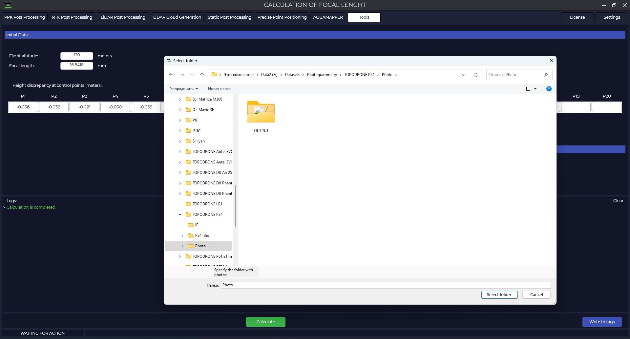Select TOPODRONE LR1 folder

(207, 204)
